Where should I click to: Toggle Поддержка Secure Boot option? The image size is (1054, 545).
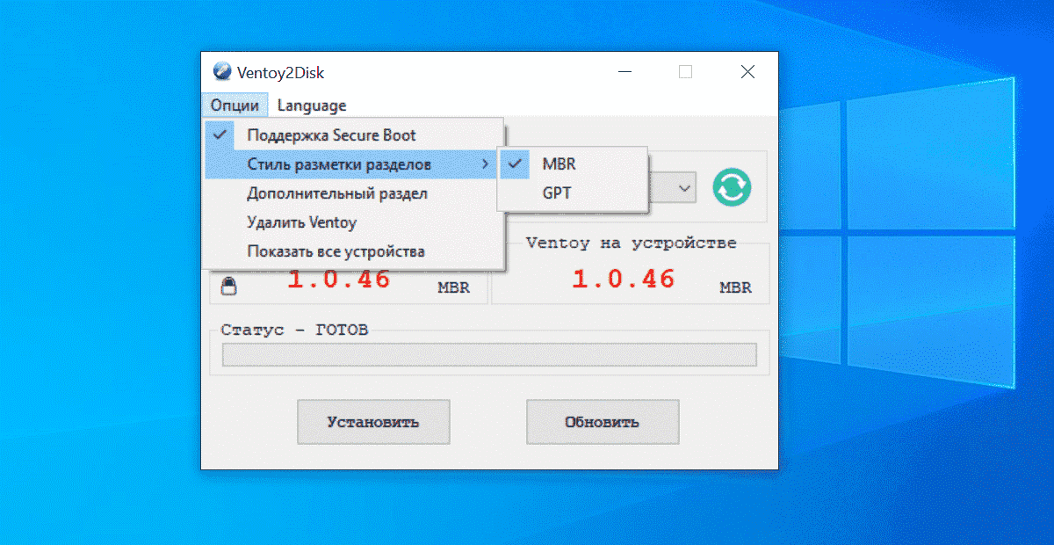(x=331, y=135)
